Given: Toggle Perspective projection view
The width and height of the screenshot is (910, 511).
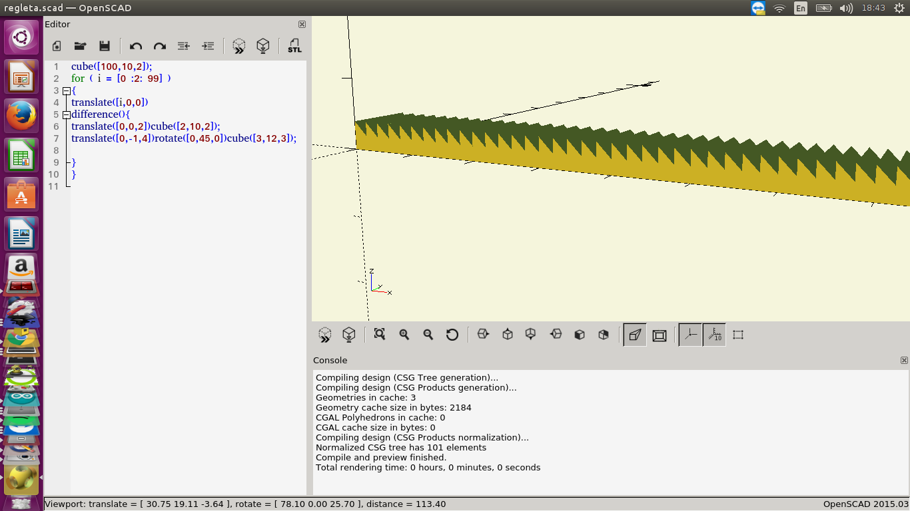Looking at the screenshot, I should [635, 335].
